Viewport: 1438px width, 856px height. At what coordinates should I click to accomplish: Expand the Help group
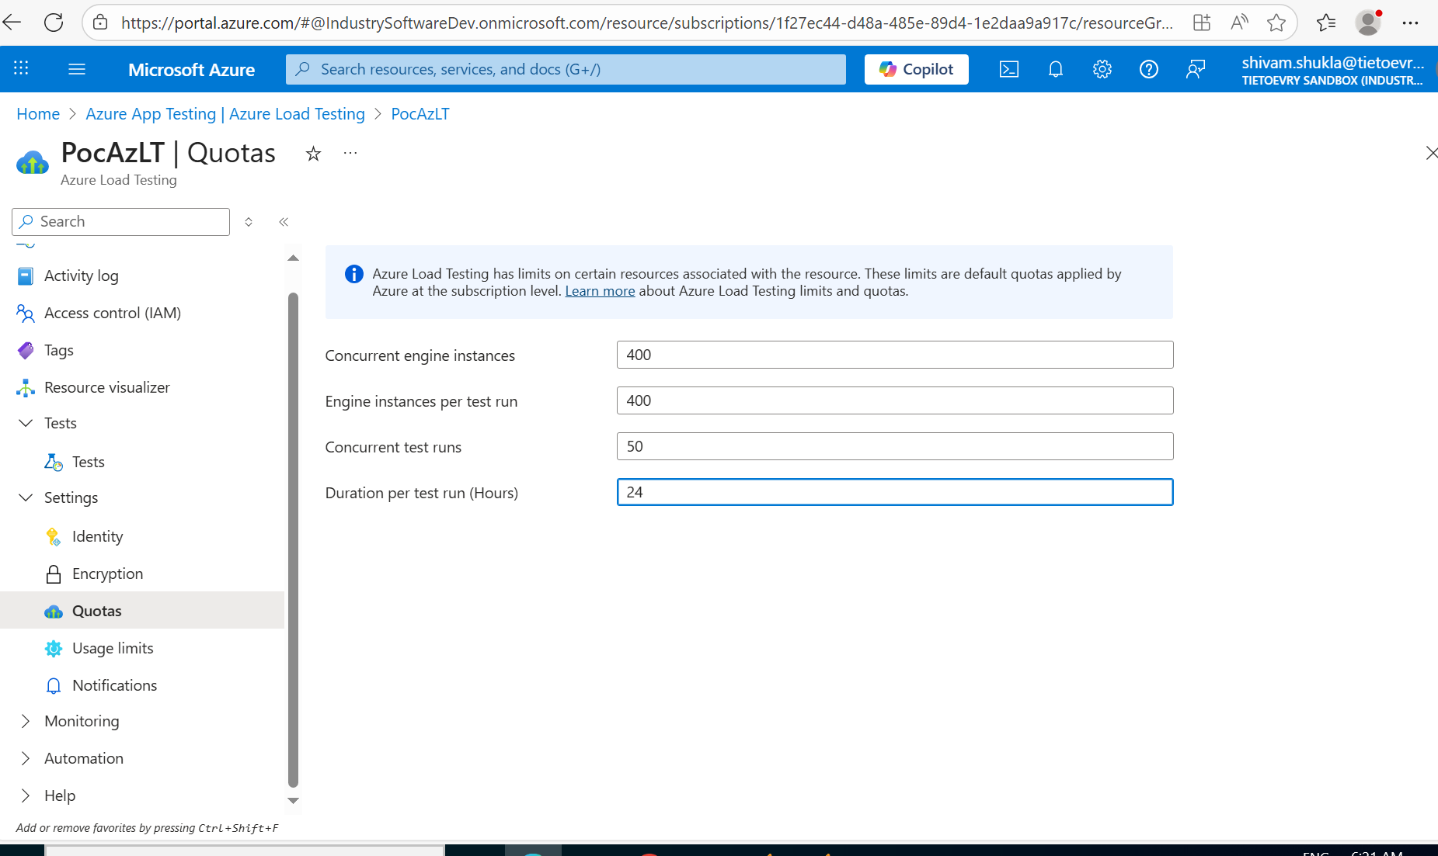pyautogui.click(x=26, y=795)
